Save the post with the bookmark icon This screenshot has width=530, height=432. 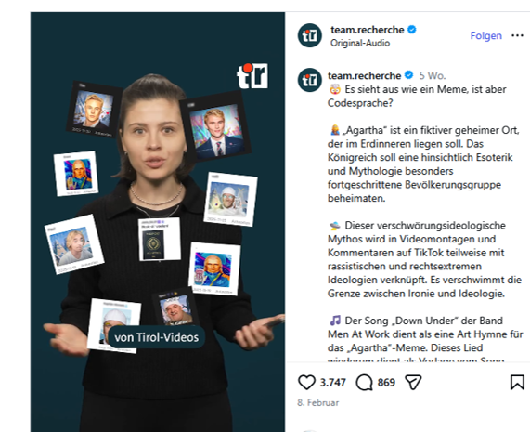pos(517,382)
